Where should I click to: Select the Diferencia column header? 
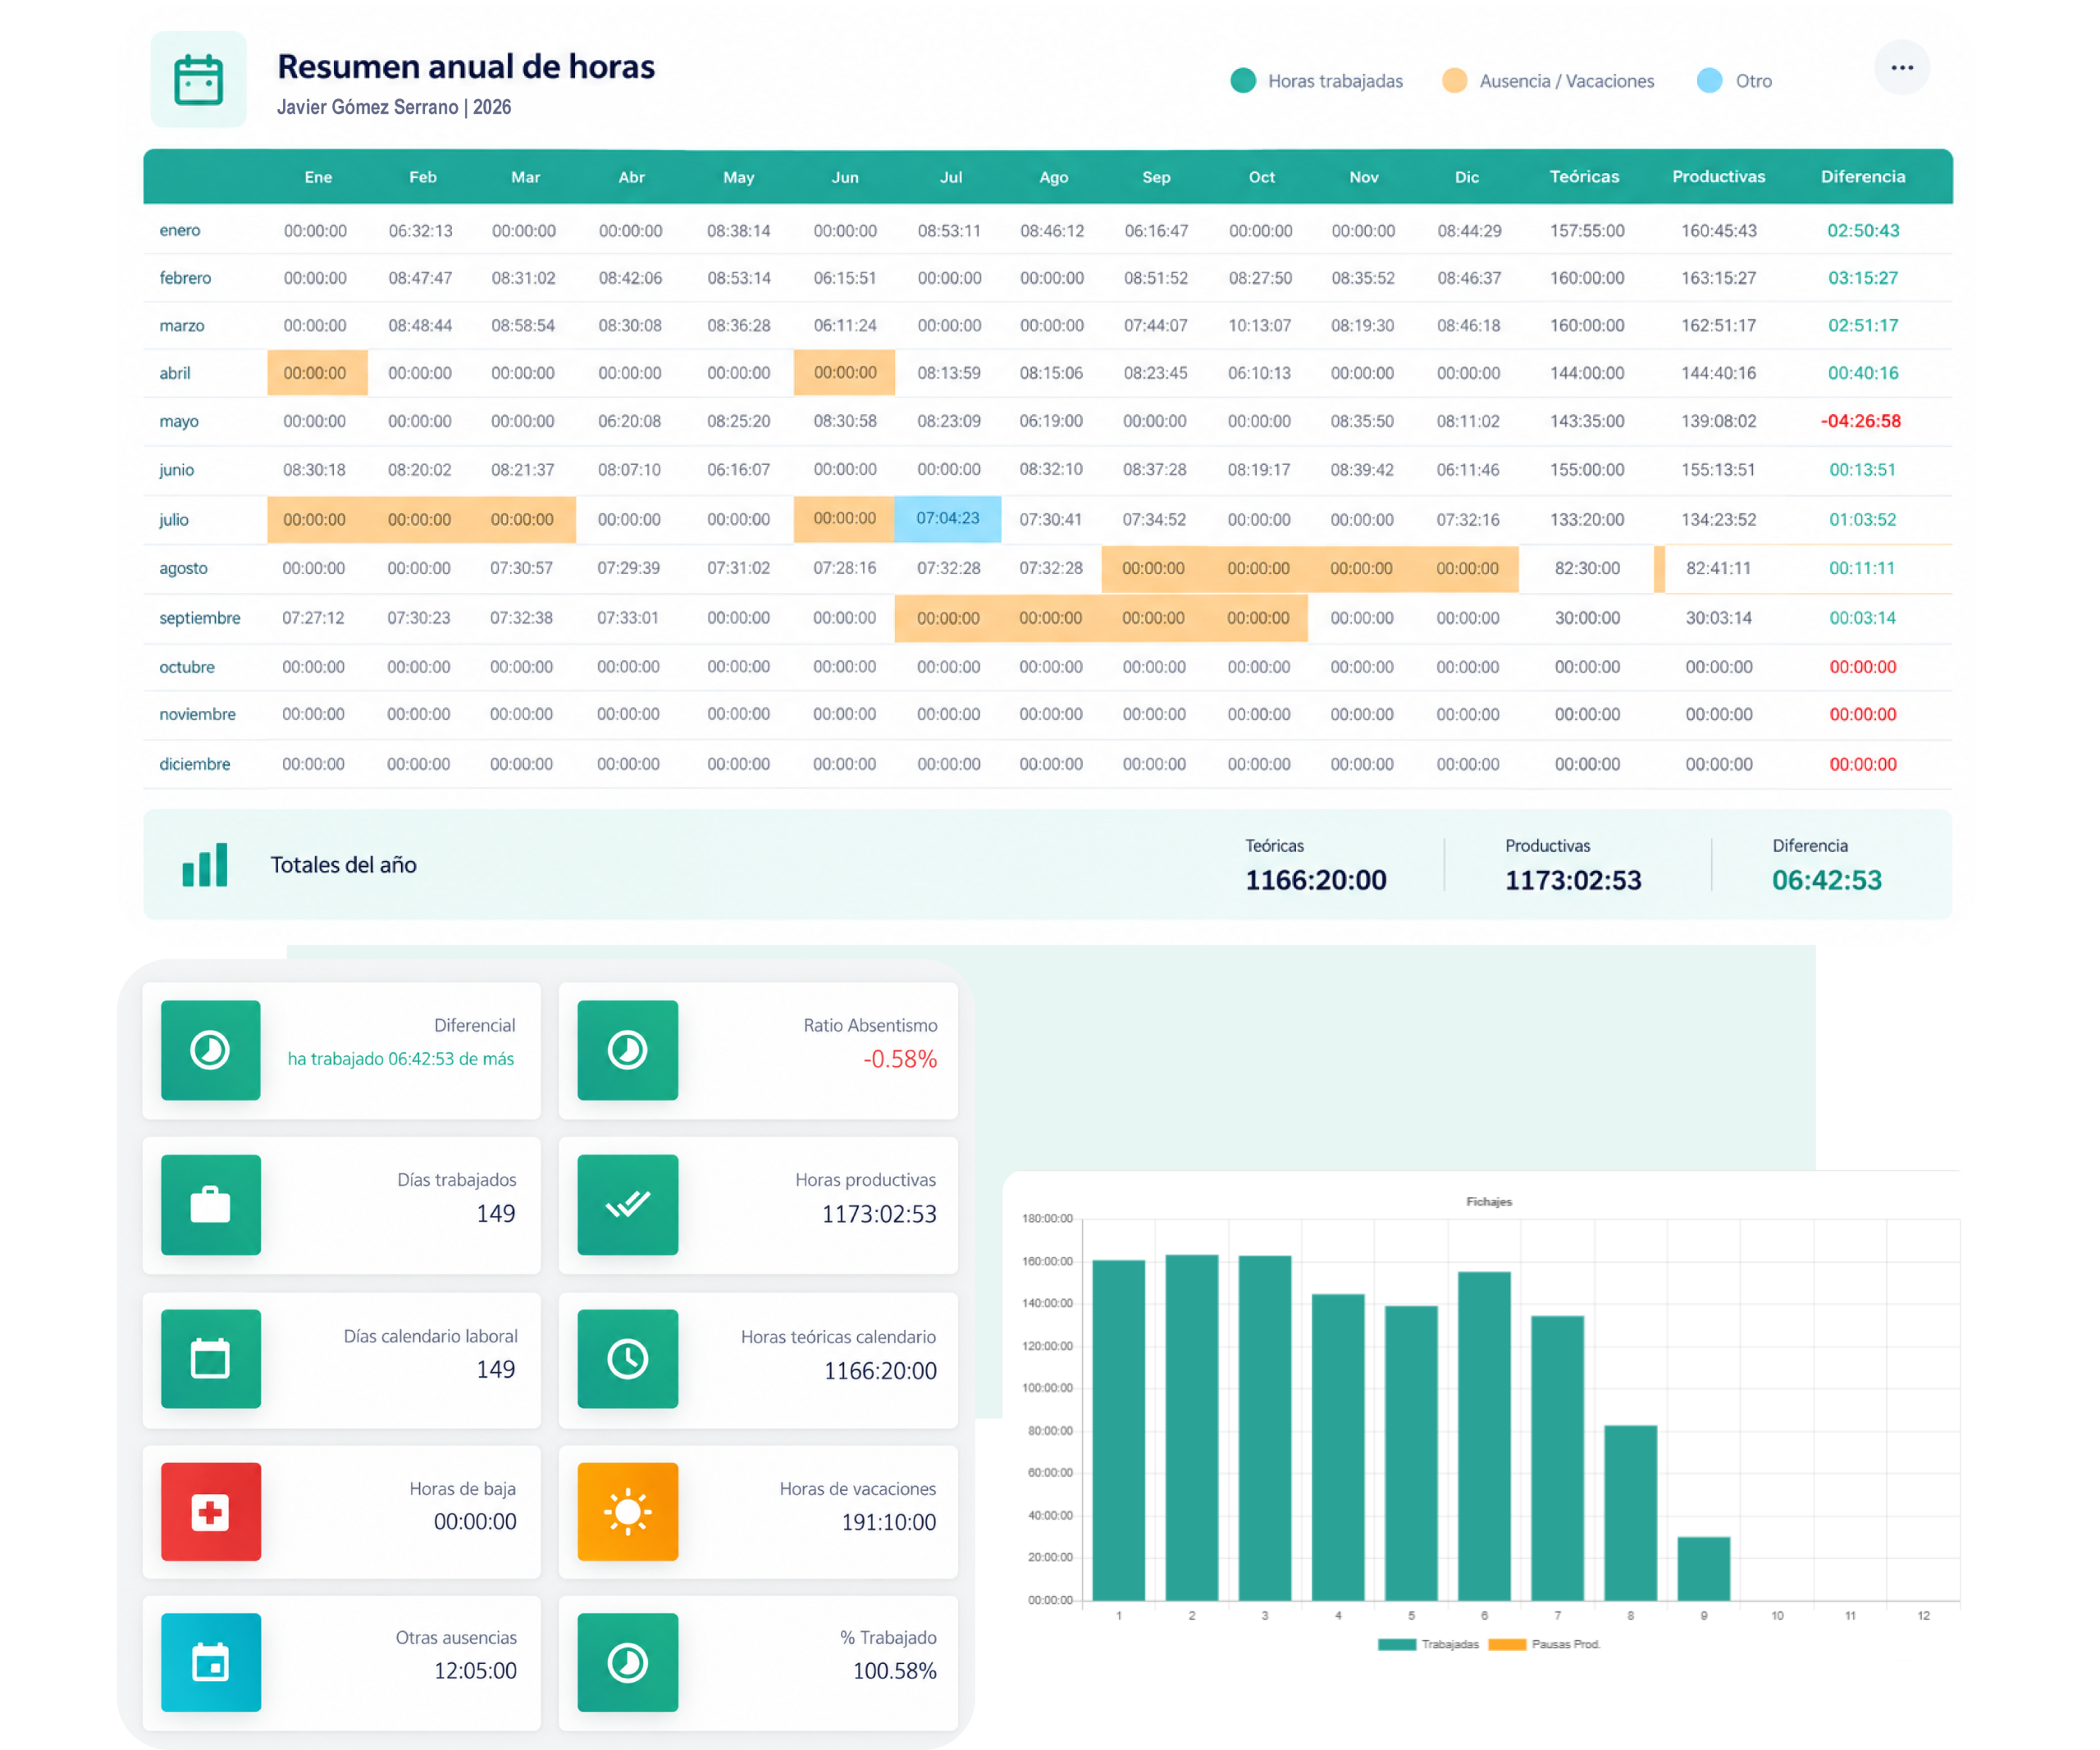click(1863, 177)
